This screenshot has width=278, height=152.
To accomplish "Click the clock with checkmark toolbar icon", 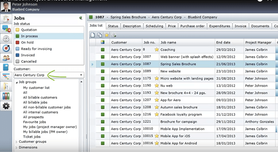I will [114, 35].
